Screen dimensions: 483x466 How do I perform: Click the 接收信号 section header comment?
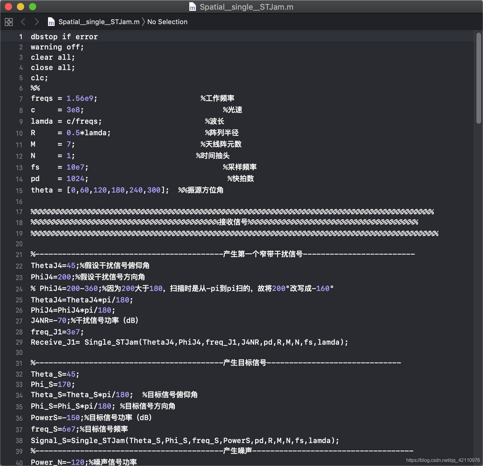coord(224,222)
